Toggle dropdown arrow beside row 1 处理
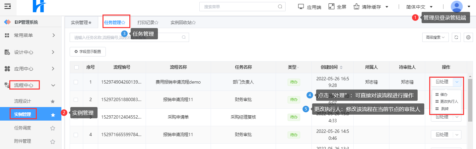Screen dimensions: 476x149 click(x=457, y=82)
